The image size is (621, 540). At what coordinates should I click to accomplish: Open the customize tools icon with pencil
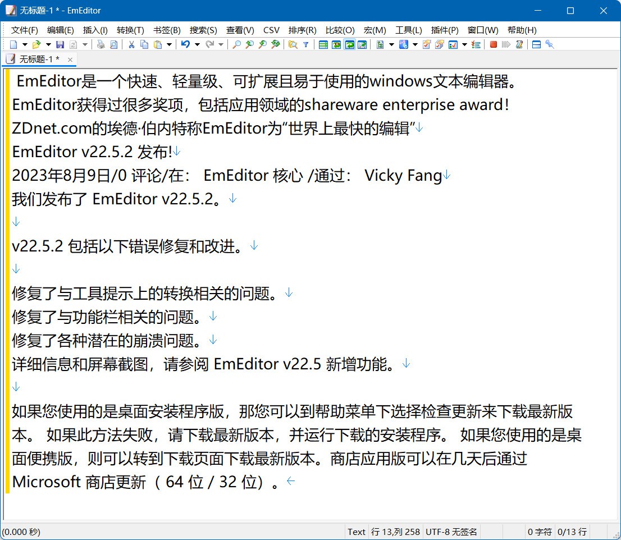427,44
